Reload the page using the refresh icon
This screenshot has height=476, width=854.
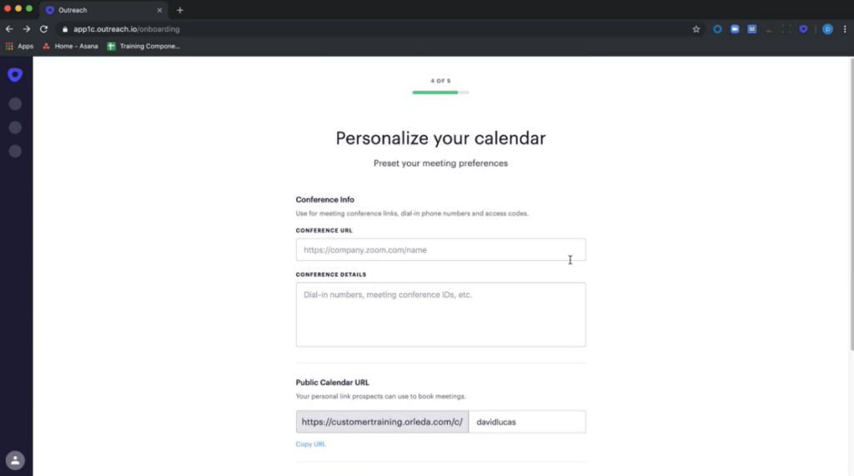tap(43, 29)
